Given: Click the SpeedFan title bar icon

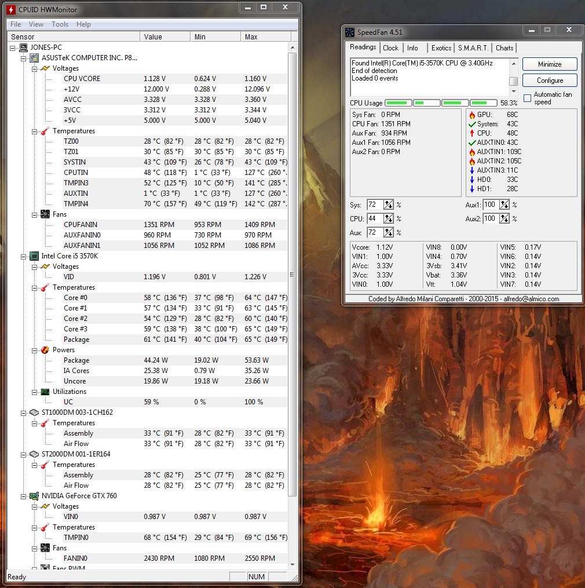Looking at the screenshot, I should tap(349, 32).
